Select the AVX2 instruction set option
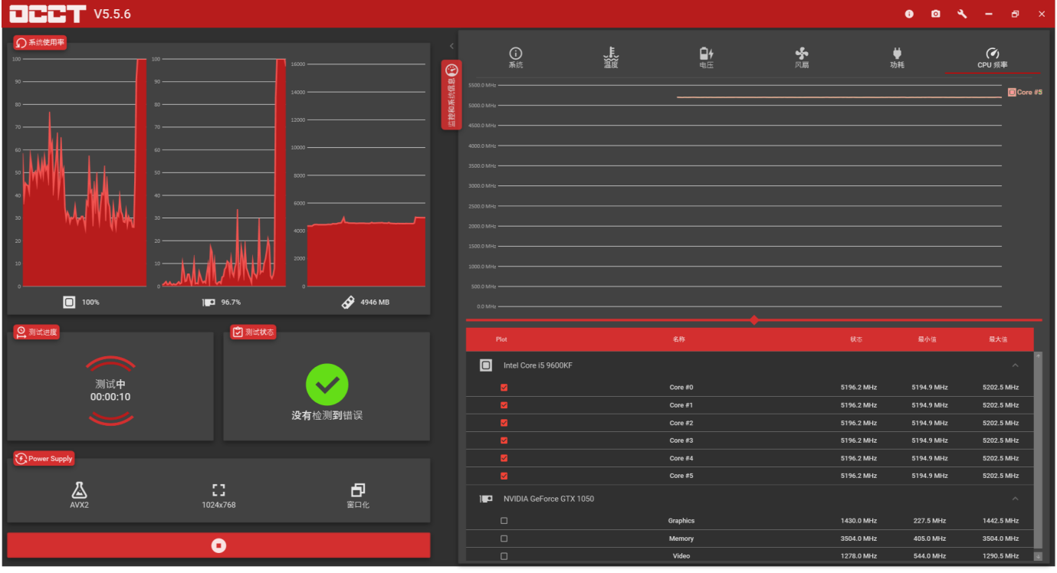1057x573 pixels. (x=79, y=496)
